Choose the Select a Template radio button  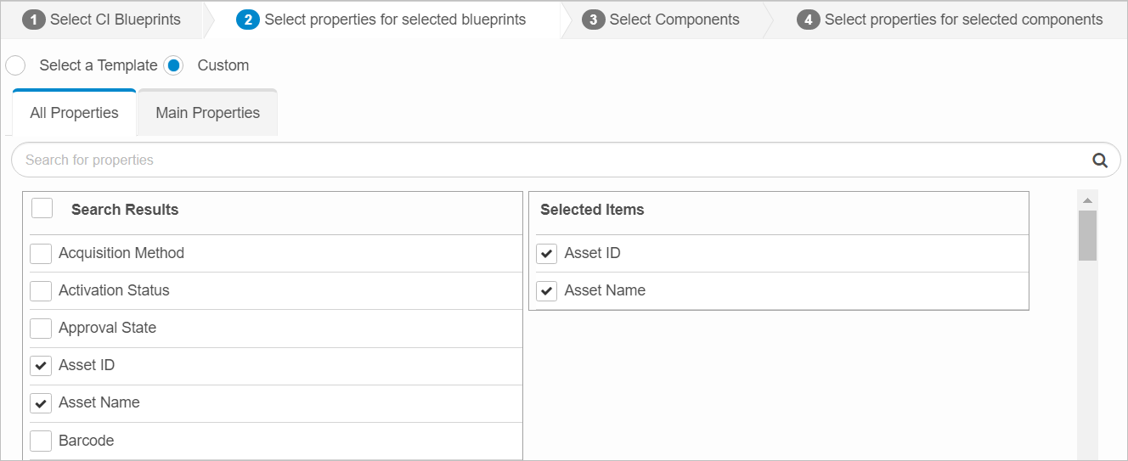pyautogui.click(x=16, y=65)
